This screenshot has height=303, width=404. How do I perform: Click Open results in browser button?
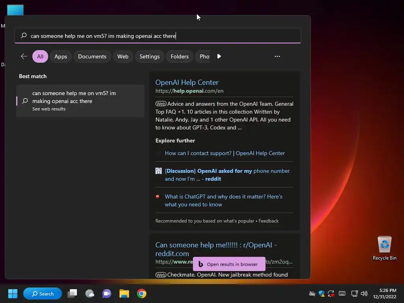229,264
